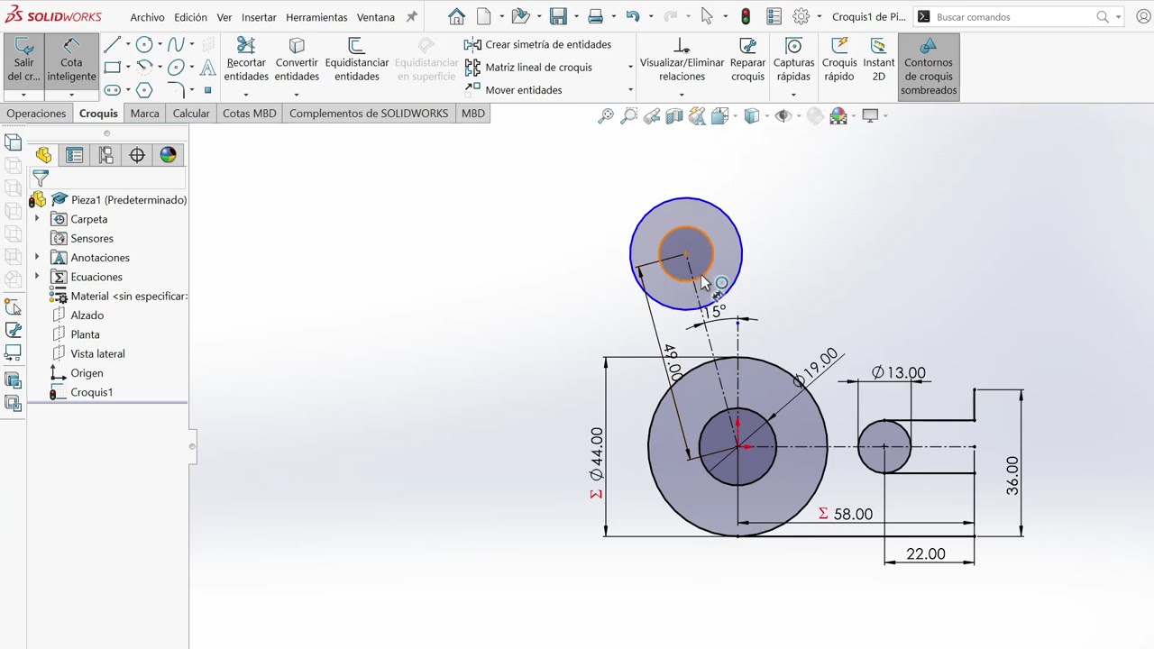Select the Point sketch tool
The image size is (1154, 649).
click(207, 89)
